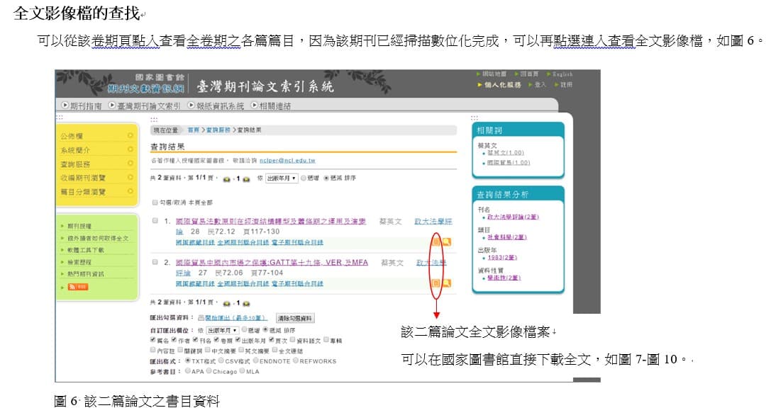
Task: Click 1983(2筆) under 出版年
Action: 501,257
